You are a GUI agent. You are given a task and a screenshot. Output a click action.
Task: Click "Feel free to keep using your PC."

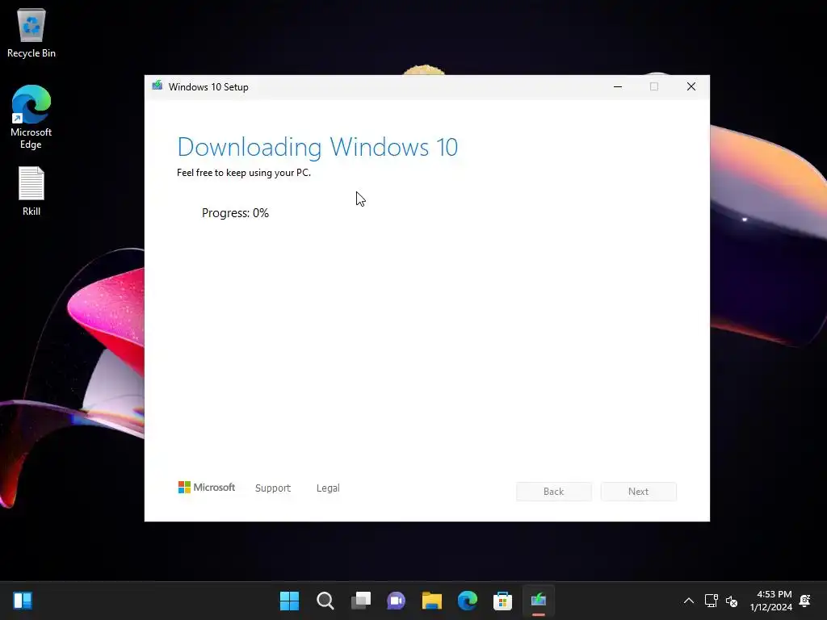(x=244, y=173)
